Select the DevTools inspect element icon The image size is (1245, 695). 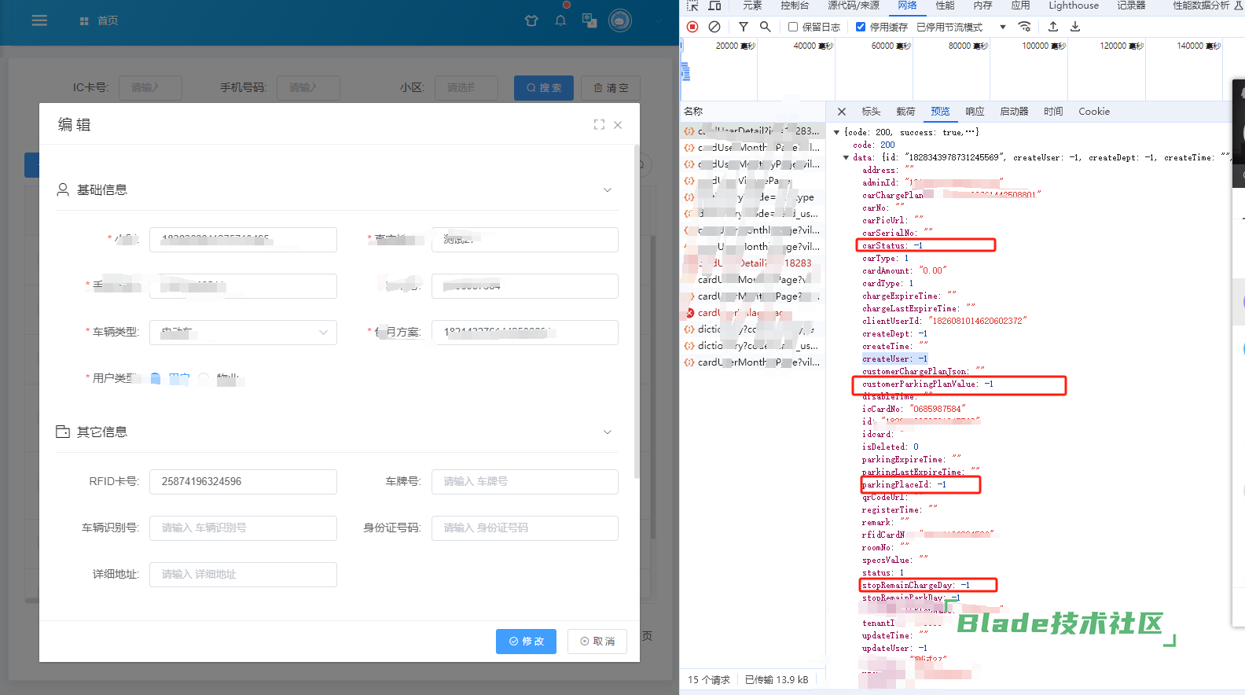click(x=692, y=6)
